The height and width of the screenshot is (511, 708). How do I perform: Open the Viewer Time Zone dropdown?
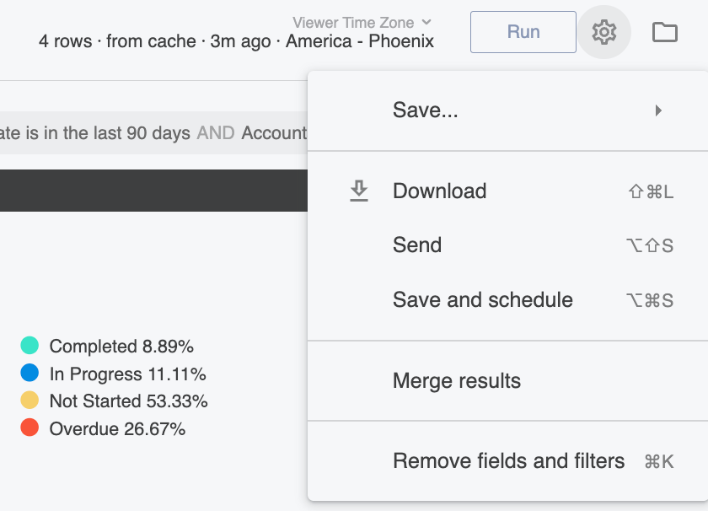362,22
